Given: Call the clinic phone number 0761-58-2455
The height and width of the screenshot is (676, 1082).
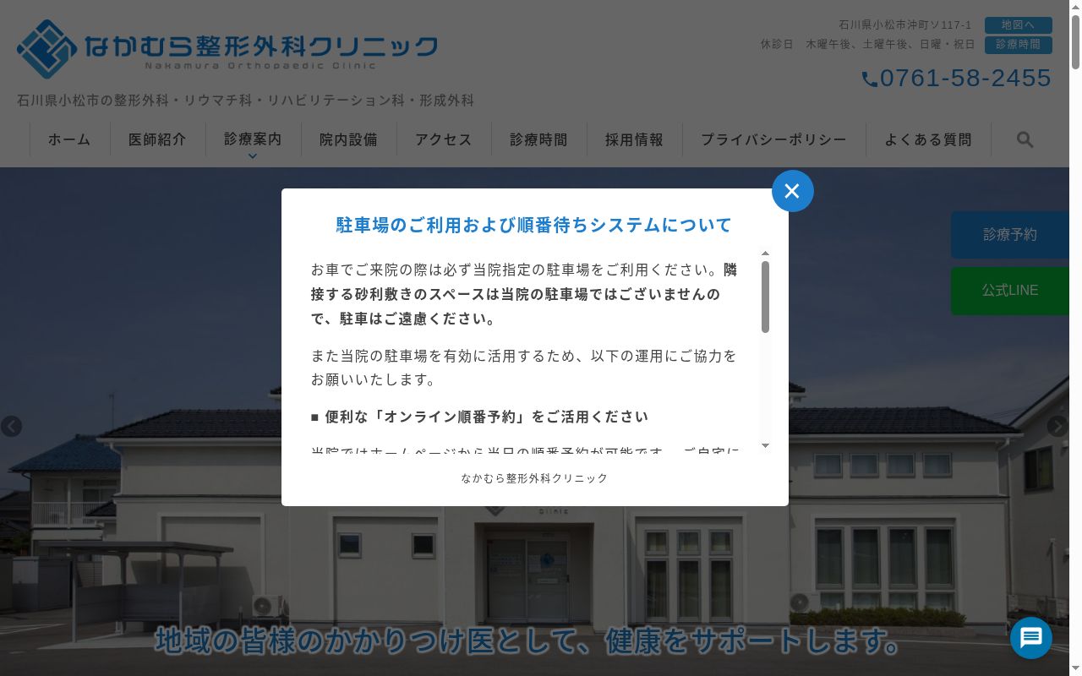Looking at the screenshot, I should [x=956, y=78].
